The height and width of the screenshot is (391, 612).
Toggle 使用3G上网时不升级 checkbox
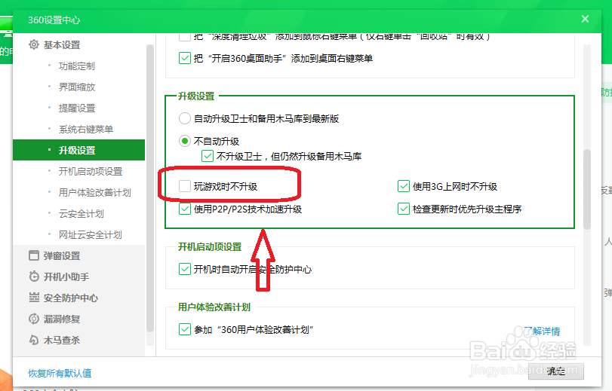[x=403, y=186]
